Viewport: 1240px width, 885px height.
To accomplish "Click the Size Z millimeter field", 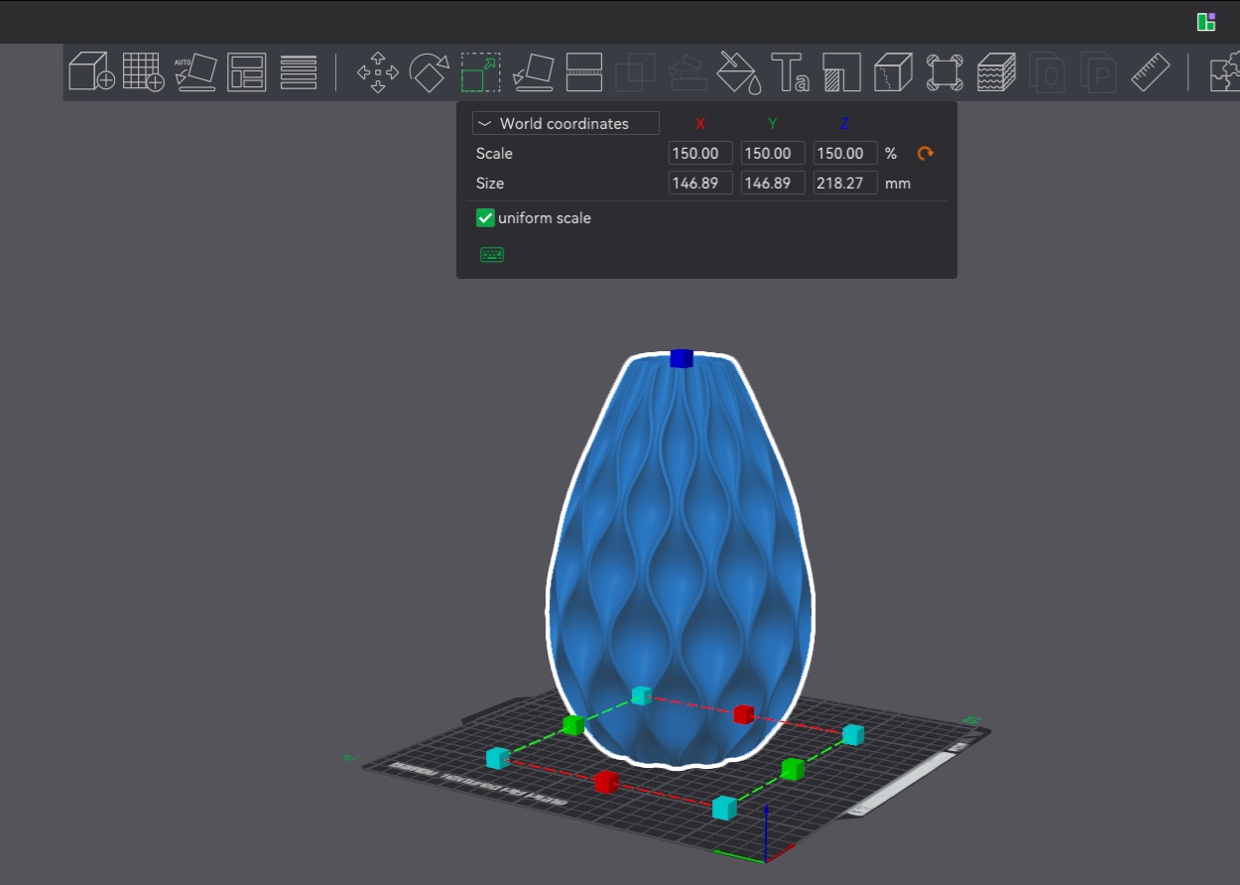I will click(x=844, y=184).
